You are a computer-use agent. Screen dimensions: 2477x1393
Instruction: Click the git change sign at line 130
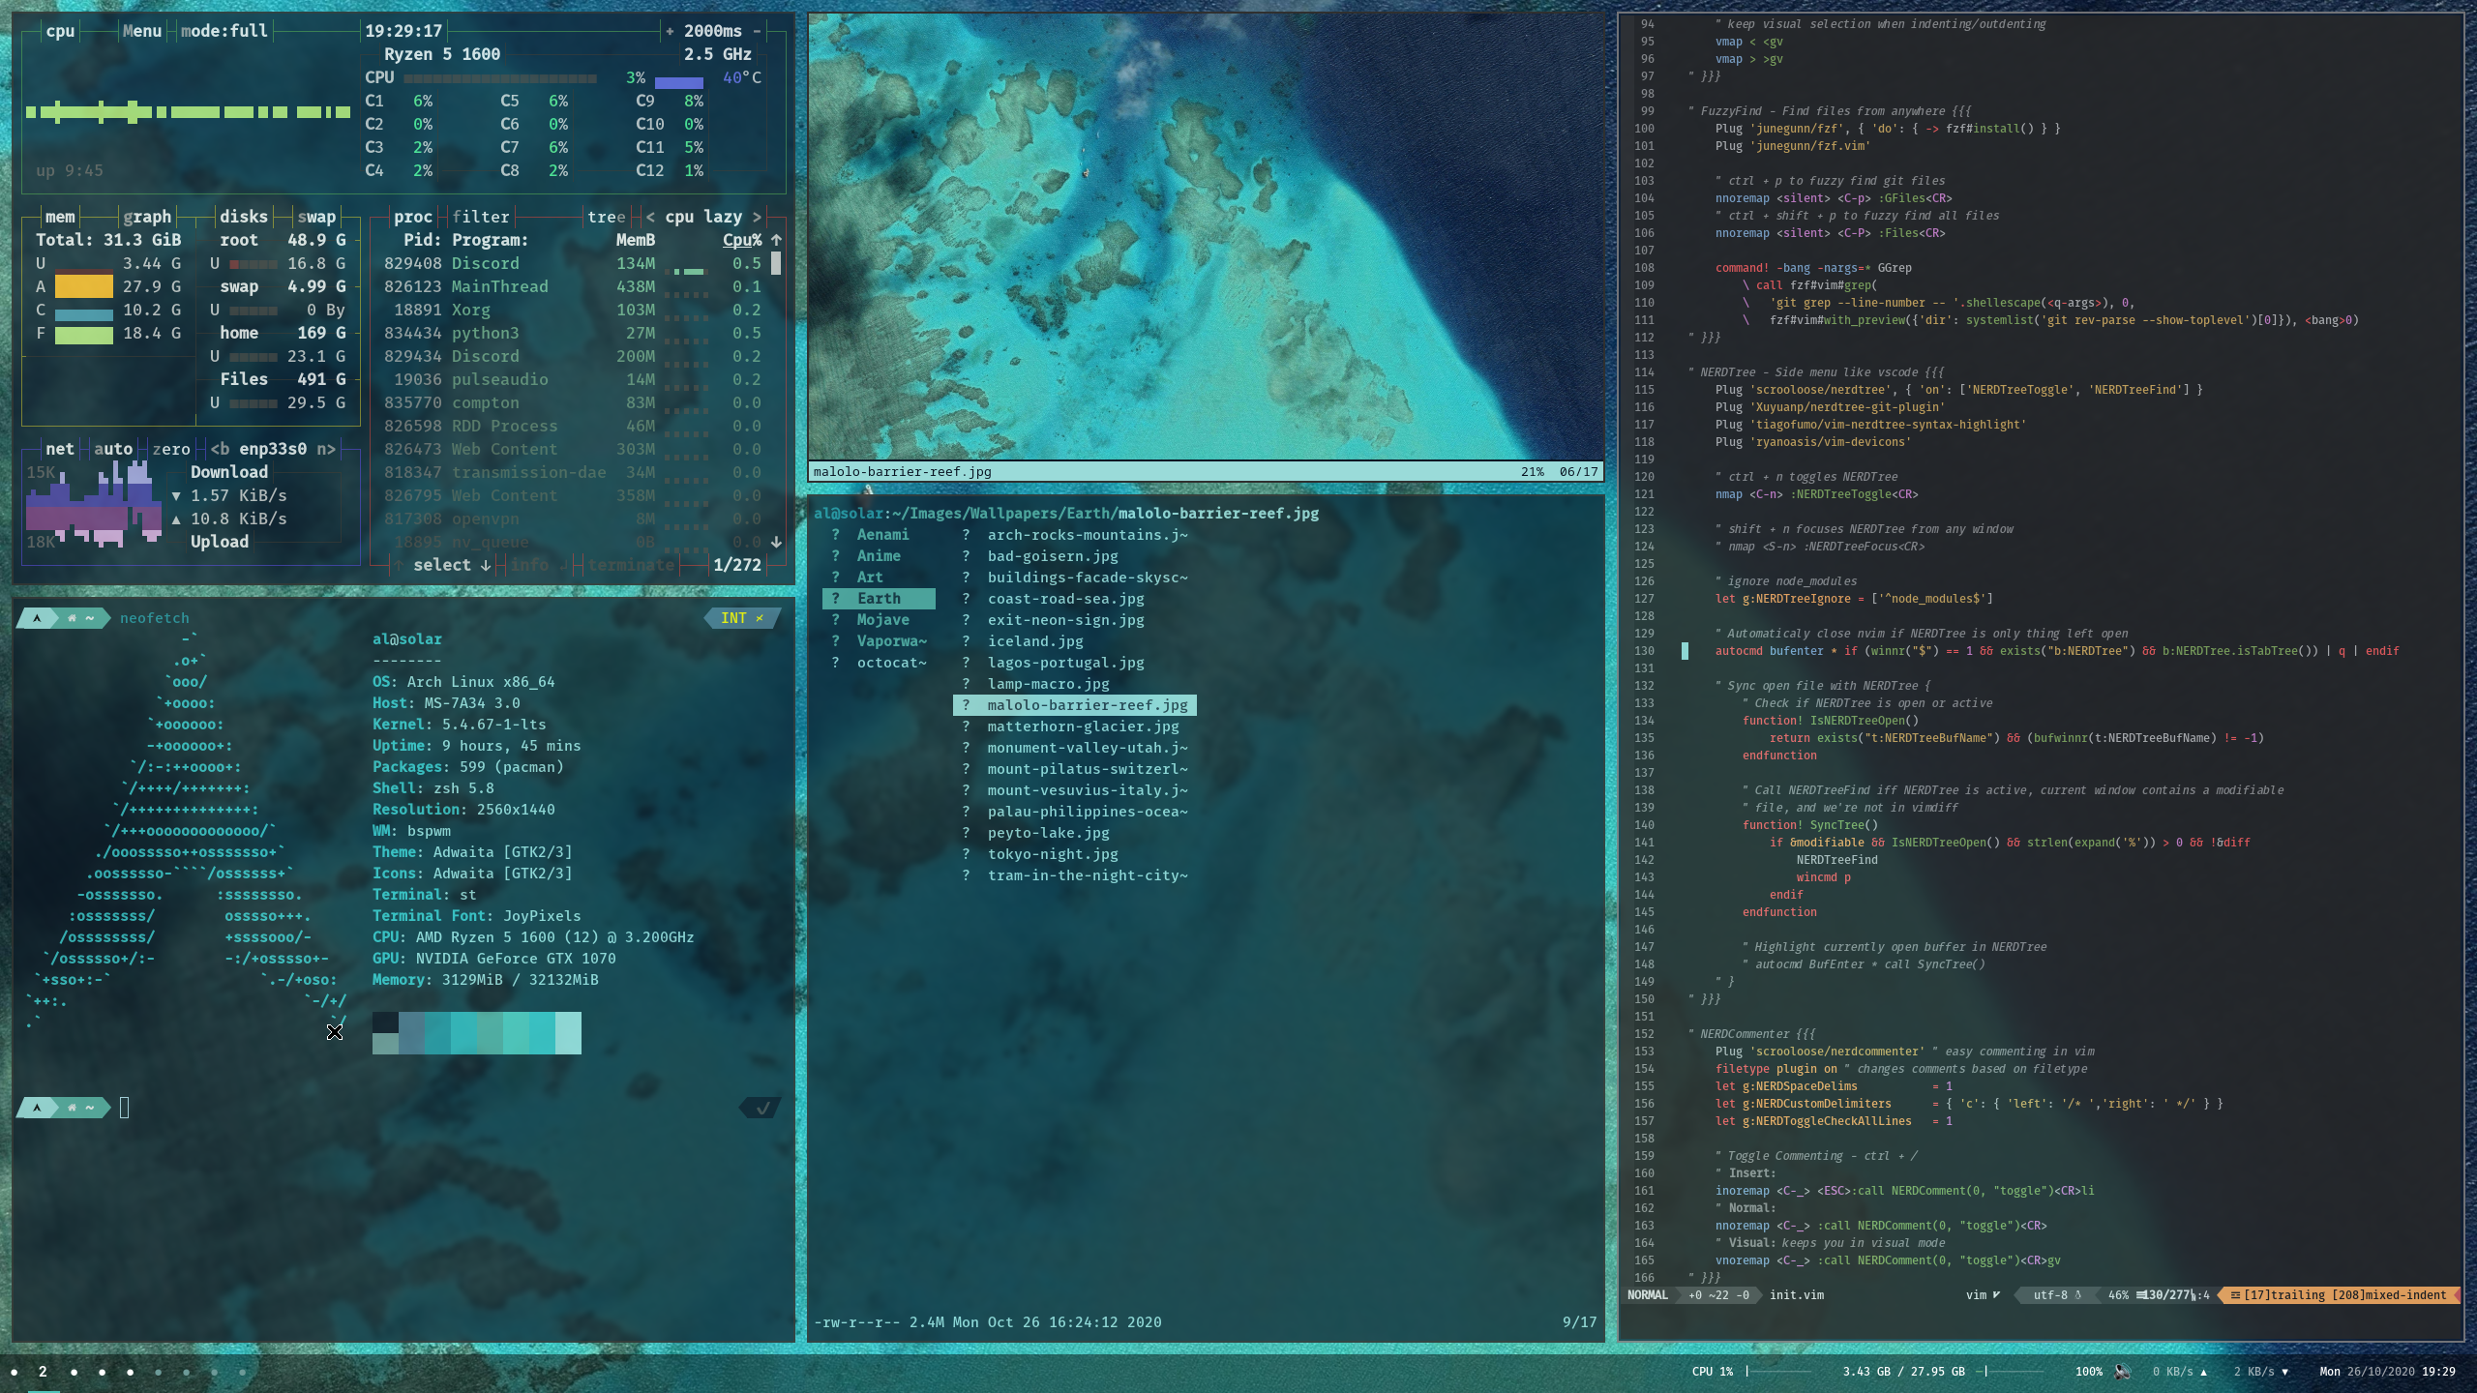point(1685,651)
